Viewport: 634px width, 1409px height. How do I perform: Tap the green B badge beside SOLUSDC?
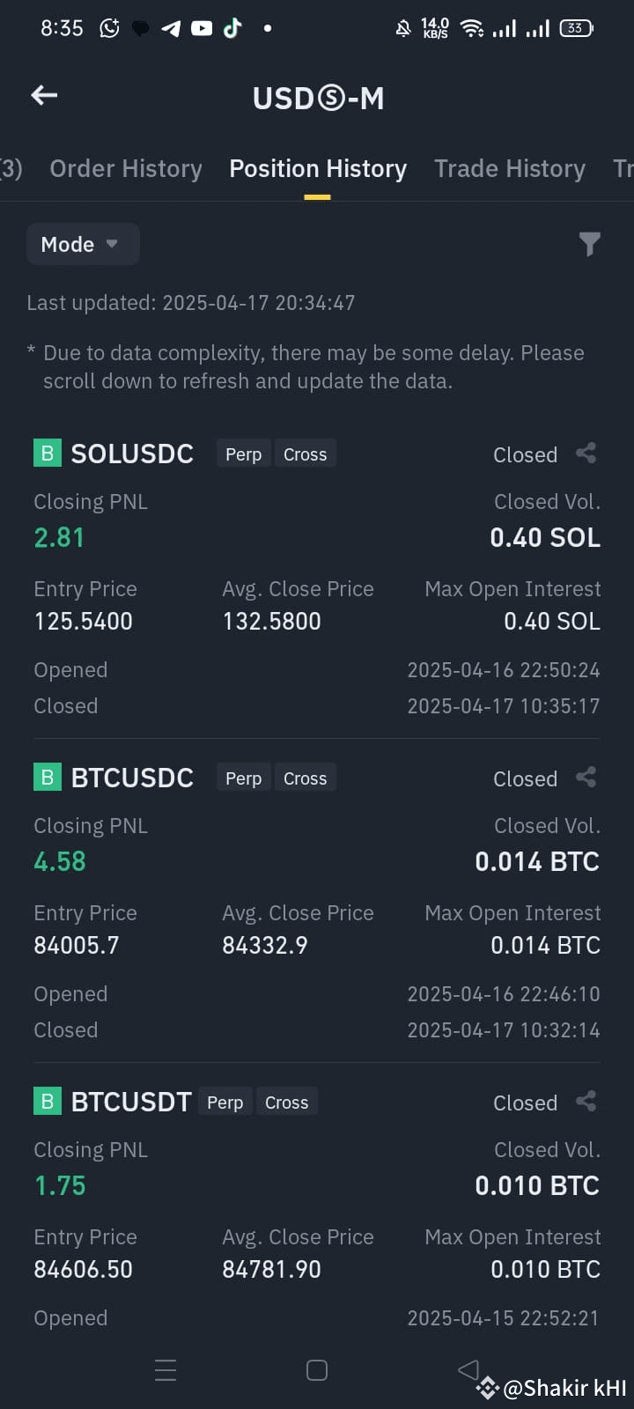(x=48, y=454)
